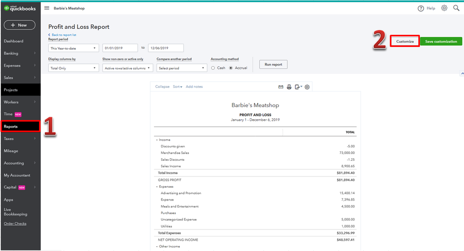Click the Uncategorized Expense amount 5,000.00

point(348,220)
